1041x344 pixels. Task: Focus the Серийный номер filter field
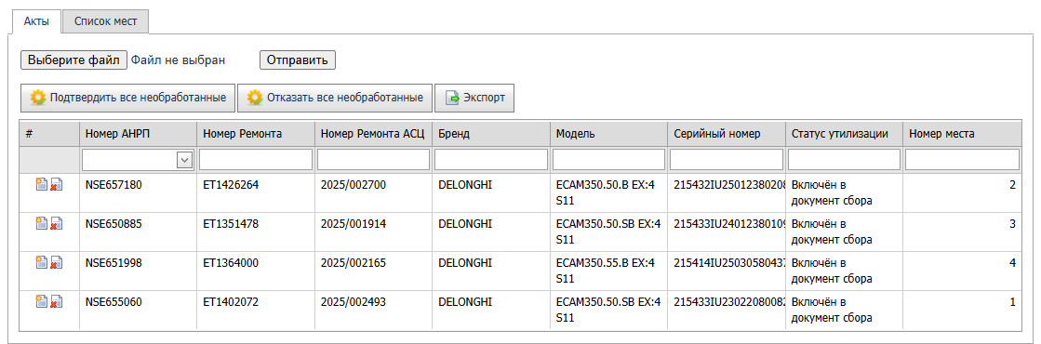[x=727, y=159]
